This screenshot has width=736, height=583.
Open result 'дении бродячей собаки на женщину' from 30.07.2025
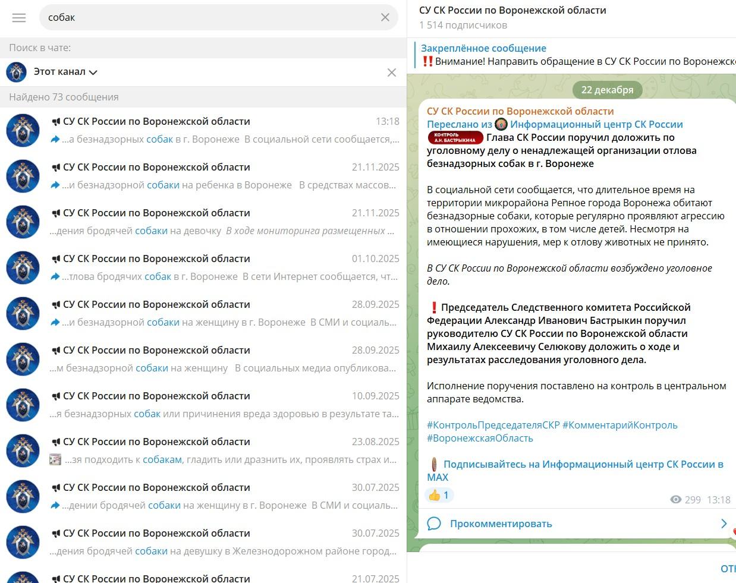coord(203,496)
